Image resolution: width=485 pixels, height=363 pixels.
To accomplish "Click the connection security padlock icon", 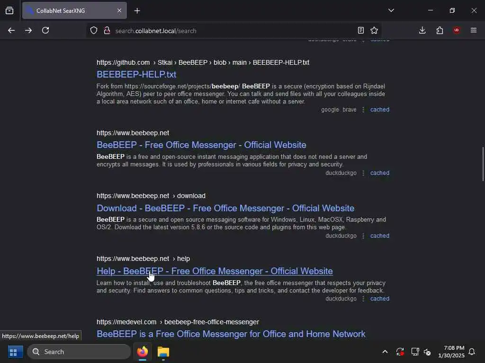I will [107, 30].
